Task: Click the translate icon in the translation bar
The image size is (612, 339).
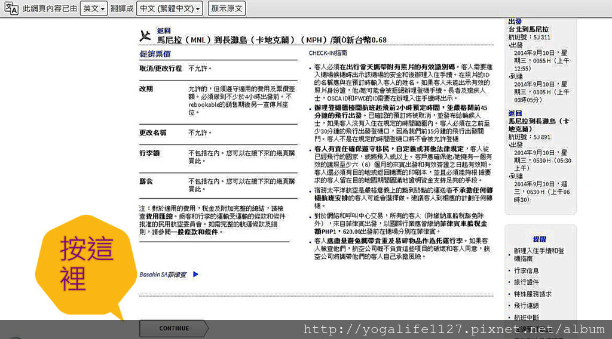Action: point(11,8)
